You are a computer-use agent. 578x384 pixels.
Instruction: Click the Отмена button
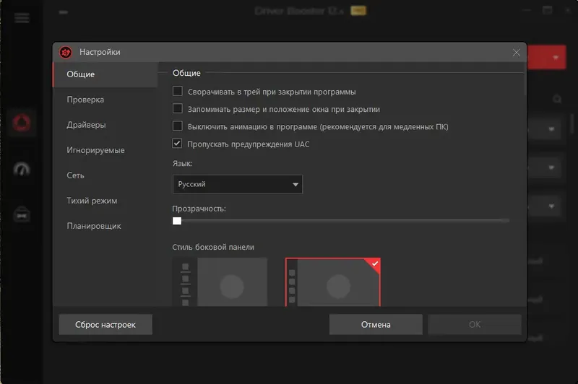coord(376,324)
